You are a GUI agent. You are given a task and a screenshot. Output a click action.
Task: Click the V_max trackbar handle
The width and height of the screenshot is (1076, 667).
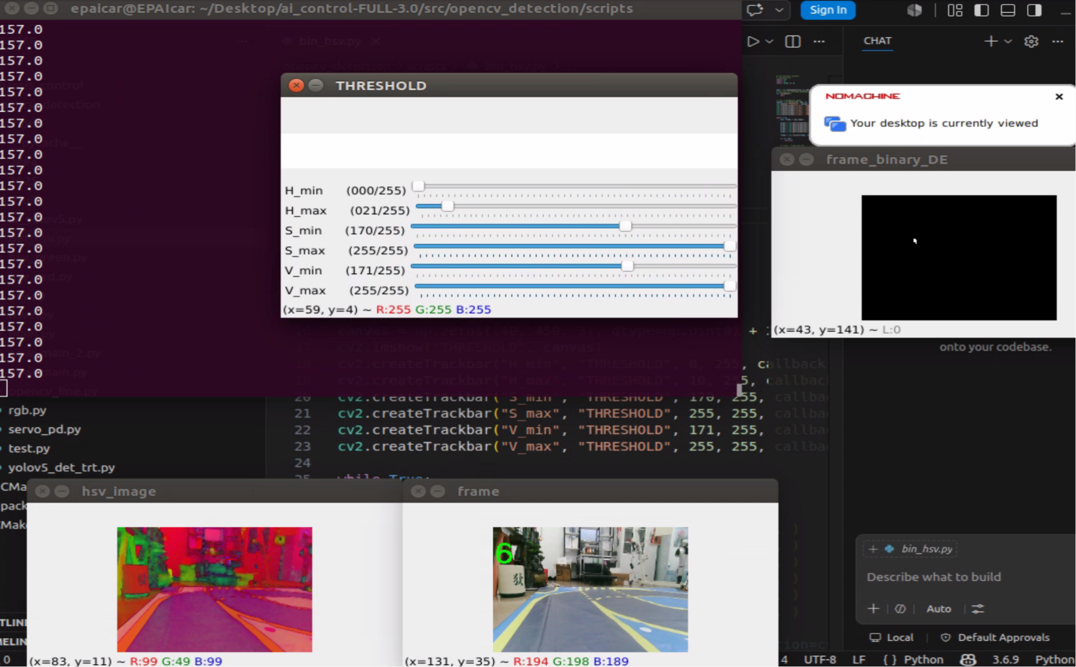pos(729,287)
